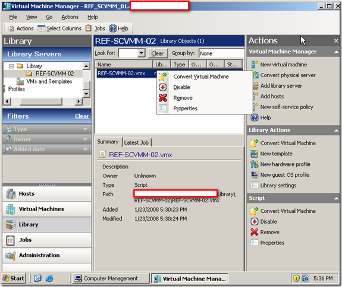Click the red Remove icon in Script section
The width and height of the screenshot is (342, 287).
click(255, 232)
